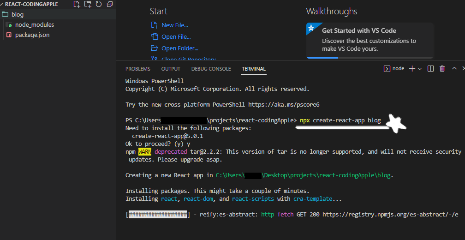Screen dimensions: 465x240
Task: Click the install progress bar in terminal
Action: pyautogui.click(x=157, y=215)
